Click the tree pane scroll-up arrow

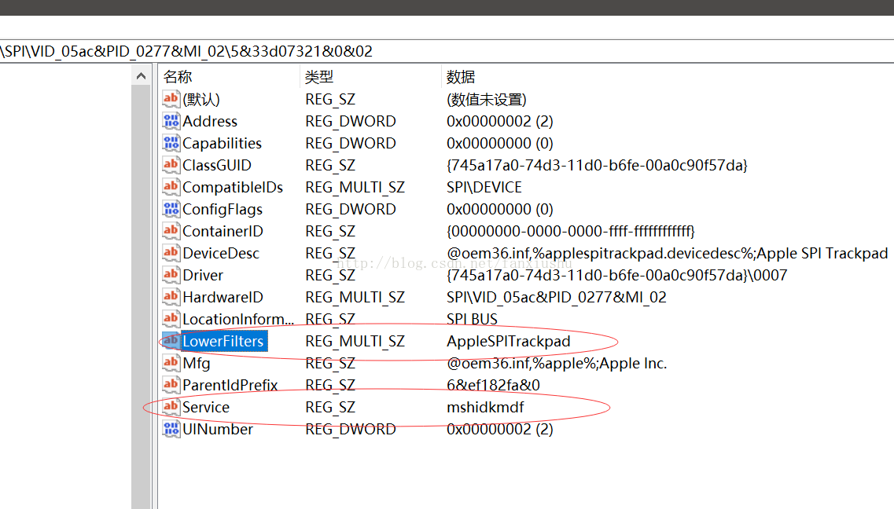pyautogui.click(x=141, y=75)
